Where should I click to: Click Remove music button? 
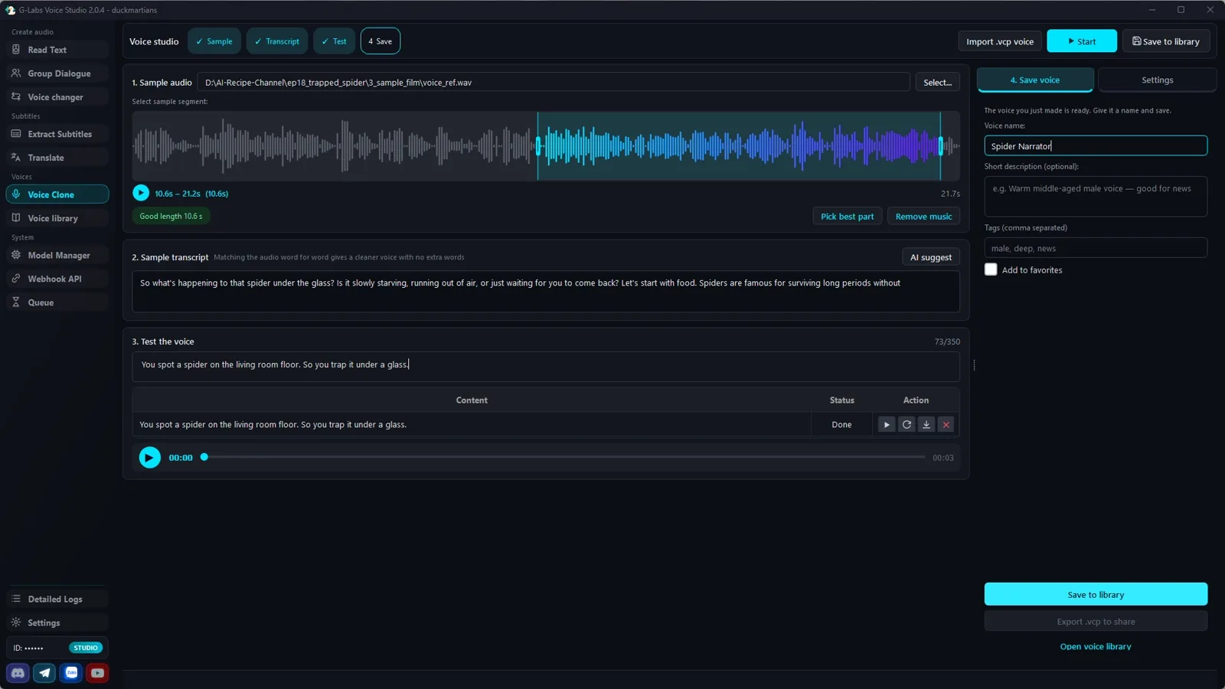[x=924, y=217]
